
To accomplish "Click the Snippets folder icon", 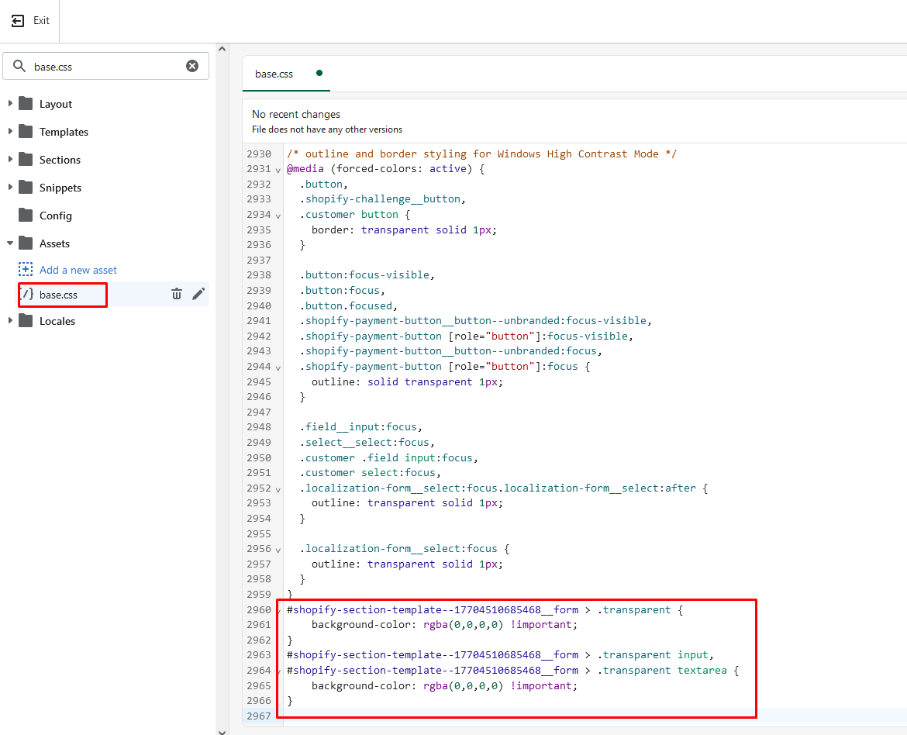I will [26, 187].
